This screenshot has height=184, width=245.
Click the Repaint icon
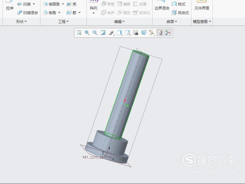pos(103,33)
